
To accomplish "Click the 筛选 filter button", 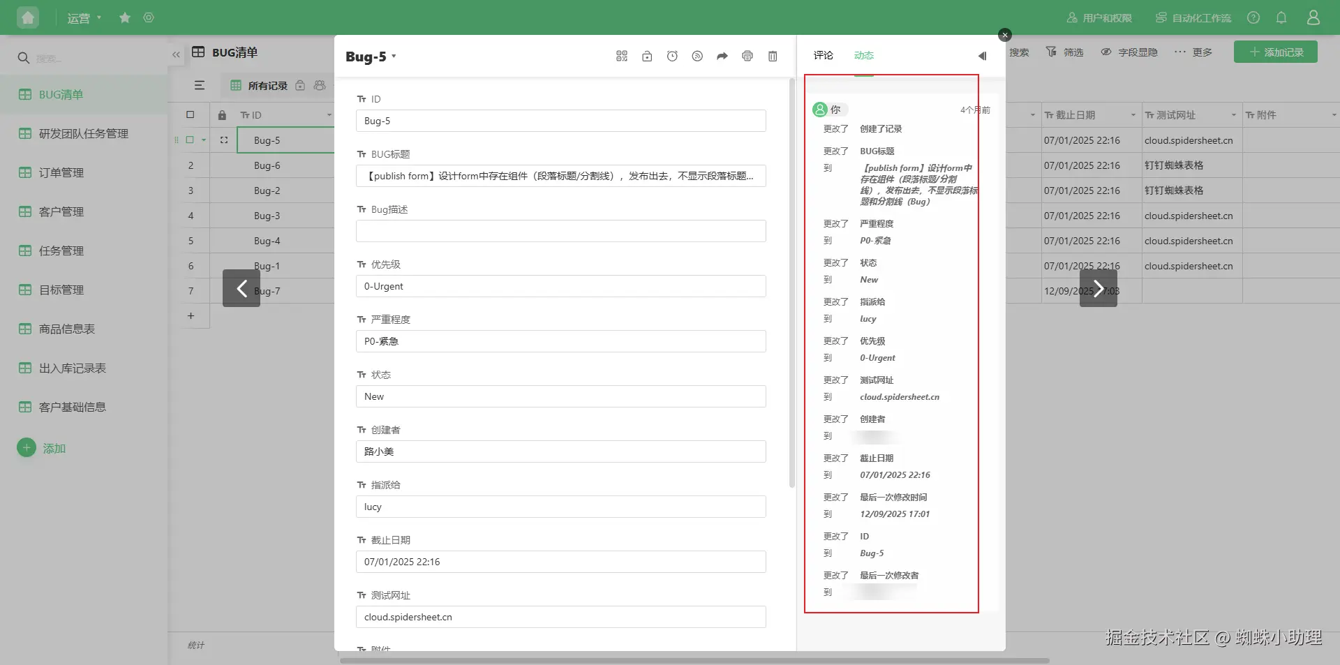I will (x=1065, y=52).
